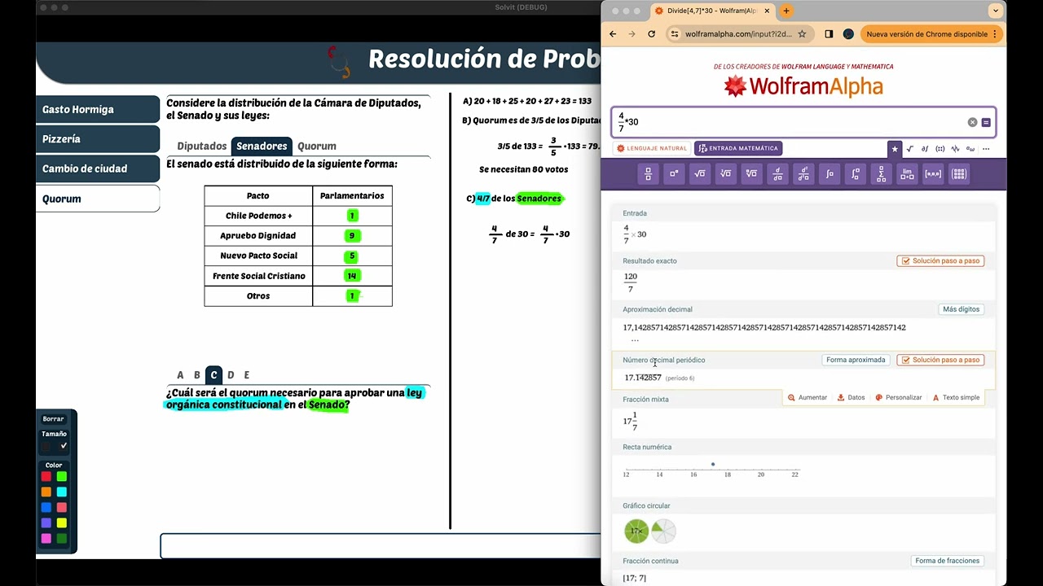Click Datos download option
The height and width of the screenshot is (586, 1043).
[852, 398]
